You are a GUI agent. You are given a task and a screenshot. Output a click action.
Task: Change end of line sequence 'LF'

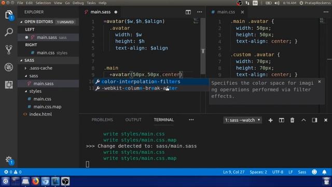(x=290, y=172)
